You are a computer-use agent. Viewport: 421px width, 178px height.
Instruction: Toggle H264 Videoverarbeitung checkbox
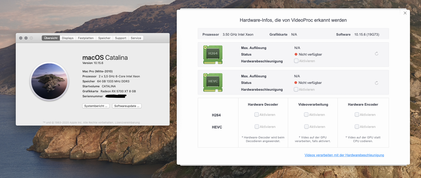306,115
